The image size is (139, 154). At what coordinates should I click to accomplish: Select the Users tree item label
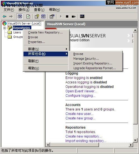coord(17,32)
